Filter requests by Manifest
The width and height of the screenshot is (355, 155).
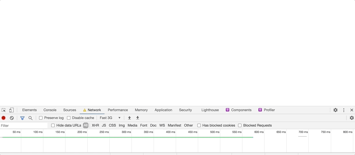coord(174,125)
